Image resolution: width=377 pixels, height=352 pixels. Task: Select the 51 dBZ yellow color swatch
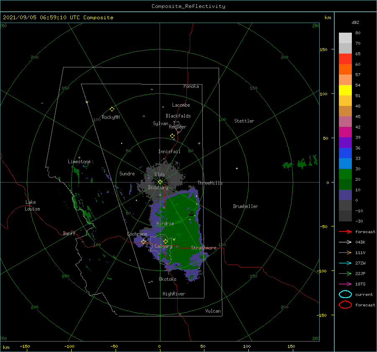click(x=345, y=90)
